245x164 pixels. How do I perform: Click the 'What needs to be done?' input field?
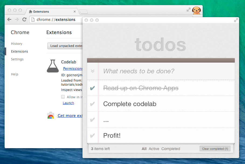[148, 71]
